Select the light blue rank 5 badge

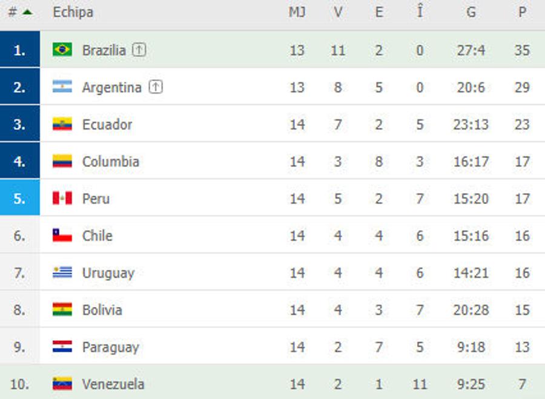click(20, 198)
